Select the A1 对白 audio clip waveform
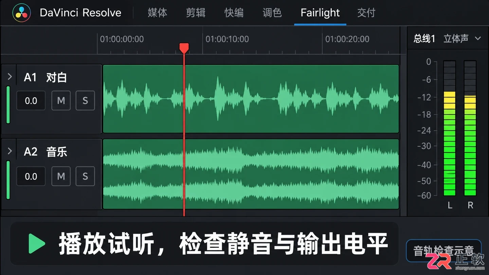Viewport: 489px width, 275px height. [251, 99]
